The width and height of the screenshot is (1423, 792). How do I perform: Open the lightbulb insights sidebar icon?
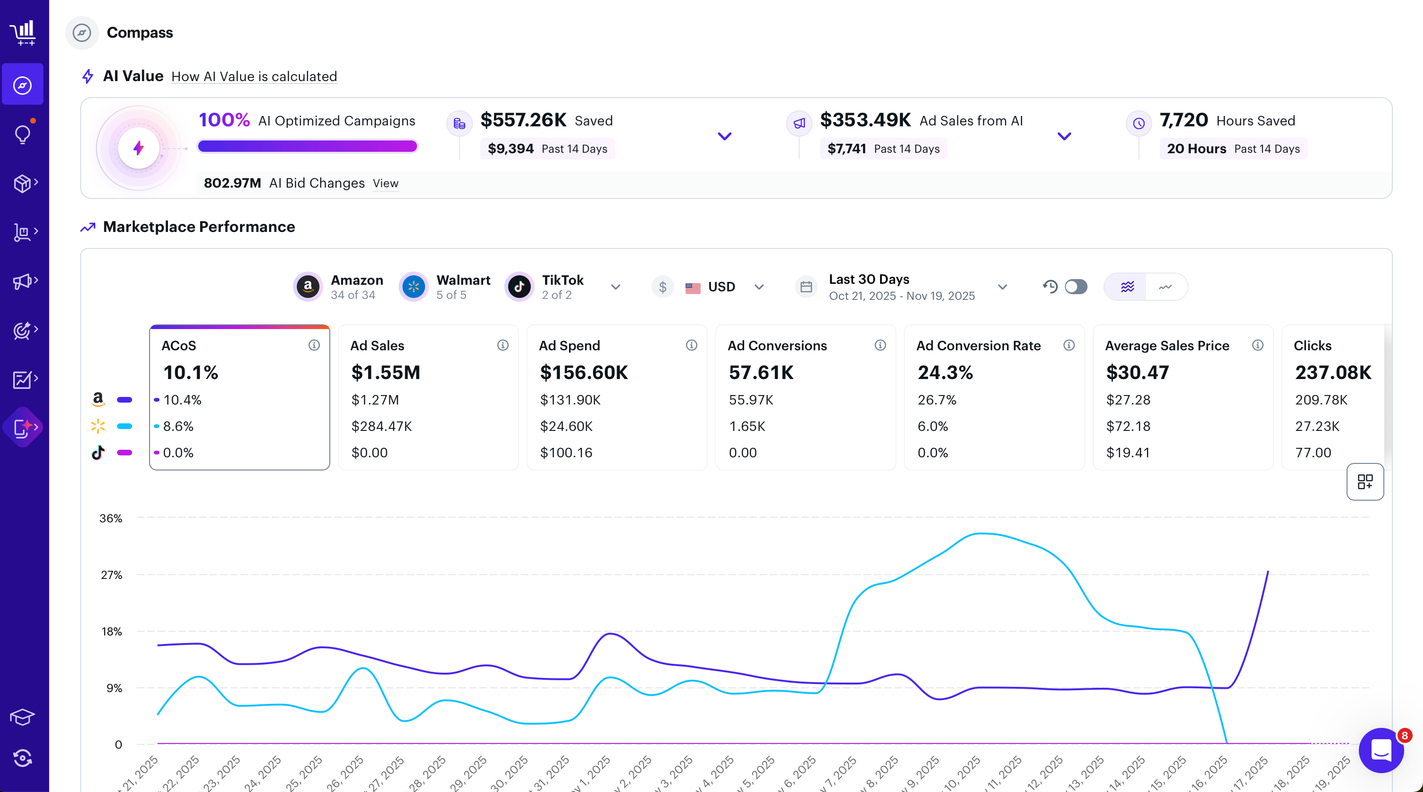coord(23,134)
